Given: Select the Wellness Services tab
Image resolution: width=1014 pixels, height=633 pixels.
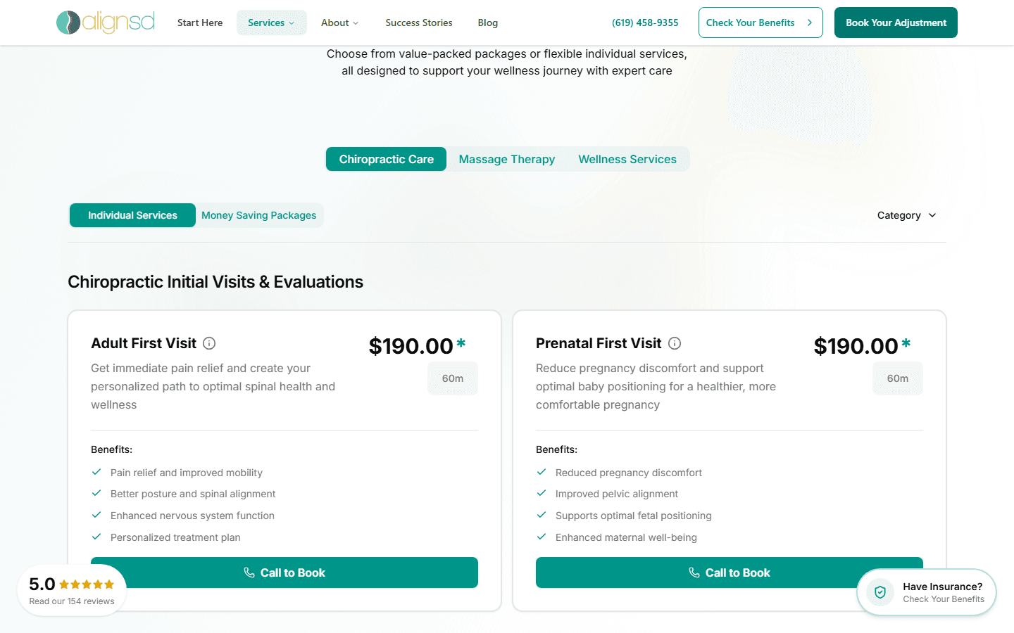Looking at the screenshot, I should coord(627,159).
